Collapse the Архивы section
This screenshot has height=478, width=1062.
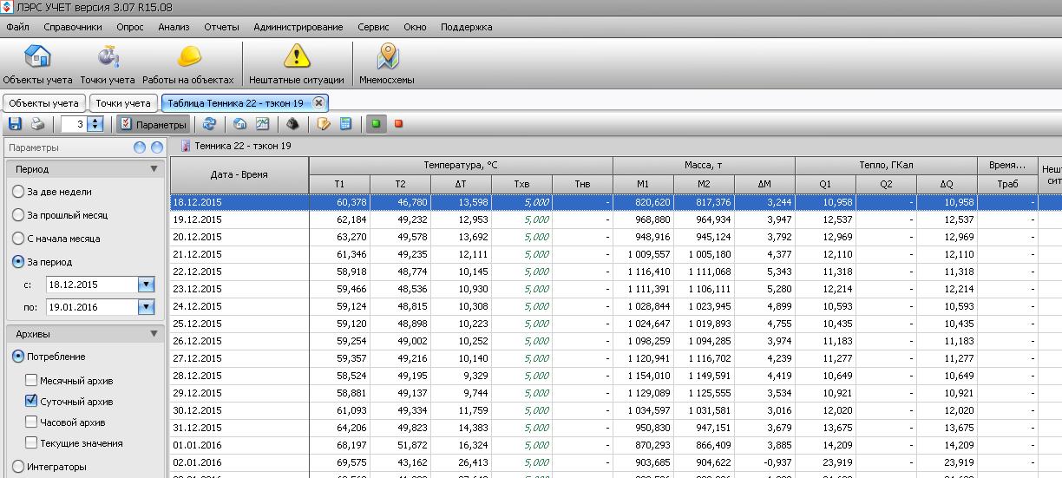pos(154,334)
